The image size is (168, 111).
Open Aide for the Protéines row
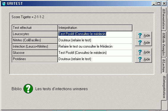click(x=143, y=59)
